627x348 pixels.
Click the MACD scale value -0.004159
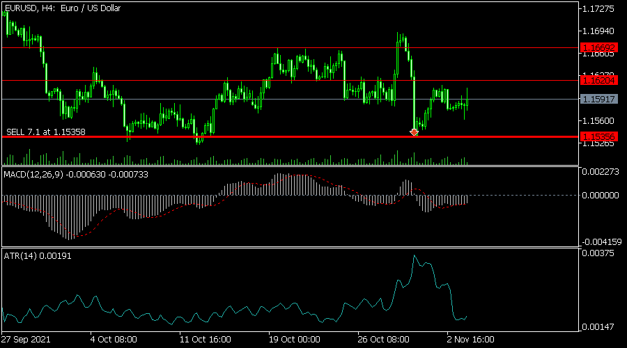tap(601, 242)
